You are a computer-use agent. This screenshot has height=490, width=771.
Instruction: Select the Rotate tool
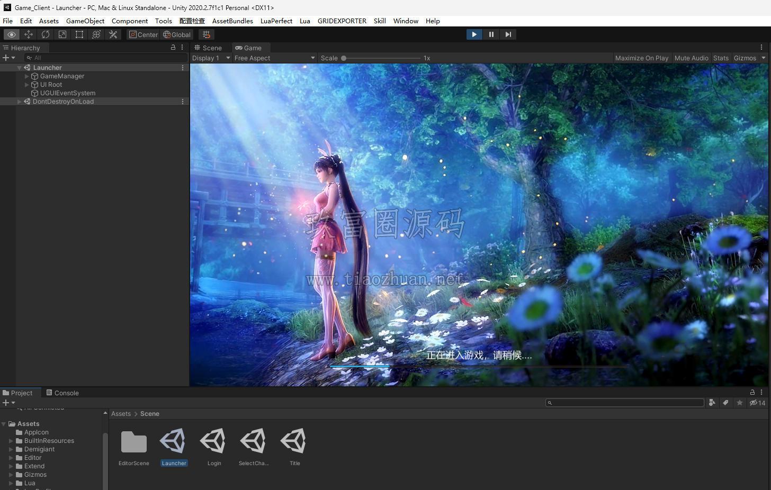tap(46, 34)
